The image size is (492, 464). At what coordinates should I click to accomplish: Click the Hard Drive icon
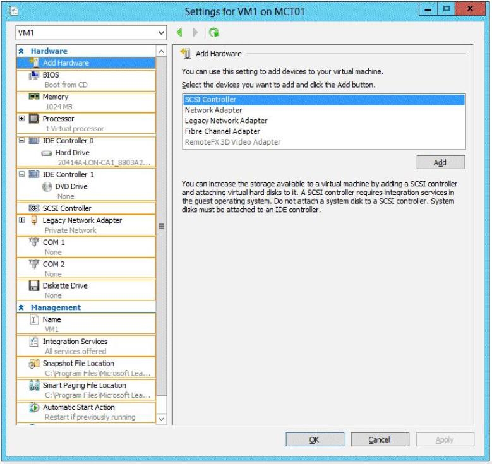point(47,153)
